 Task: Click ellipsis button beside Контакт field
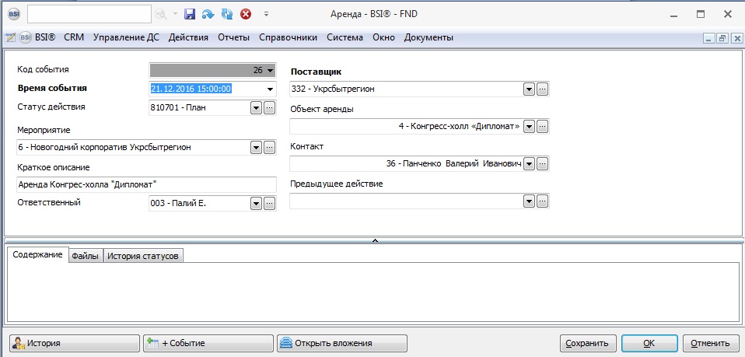(543, 163)
